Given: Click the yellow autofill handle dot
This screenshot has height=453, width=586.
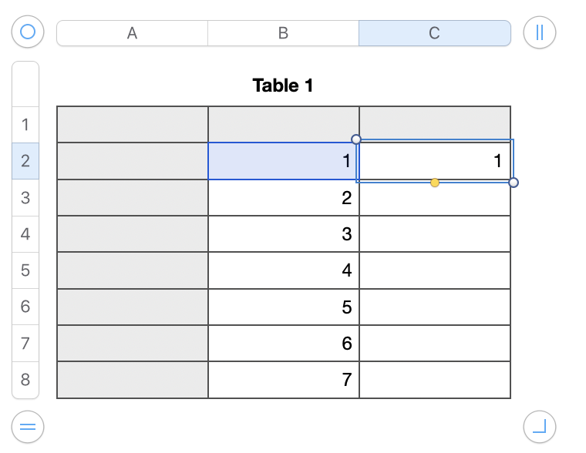Looking at the screenshot, I should click(x=435, y=183).
